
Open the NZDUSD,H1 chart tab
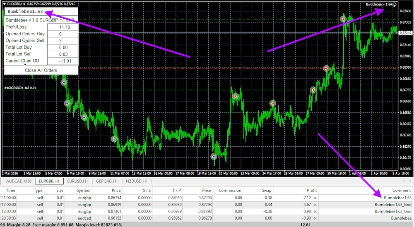pyautogui.click(x=137, y=181)
